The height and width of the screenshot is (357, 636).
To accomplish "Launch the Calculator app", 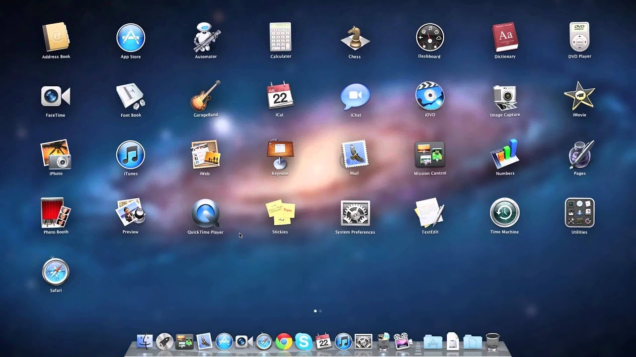I will [281, 37].
